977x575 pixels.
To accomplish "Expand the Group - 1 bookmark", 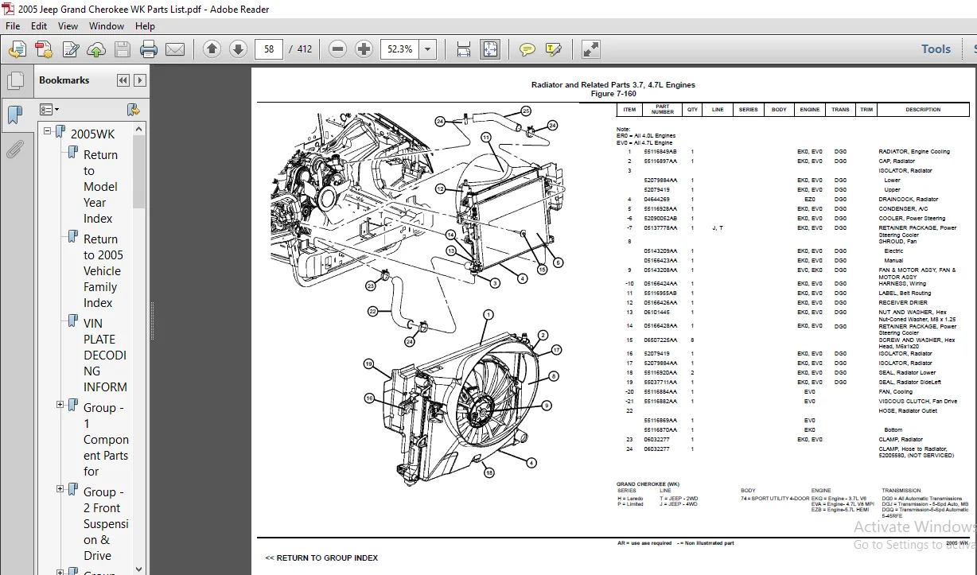I will click(60, 405).
